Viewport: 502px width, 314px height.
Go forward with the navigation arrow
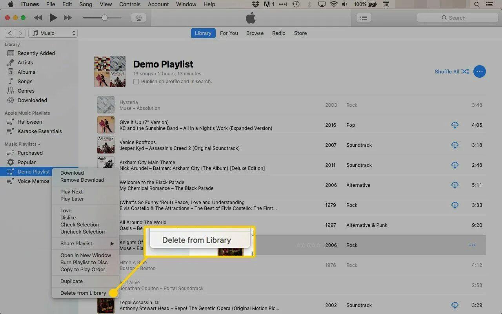coord(20,33)
